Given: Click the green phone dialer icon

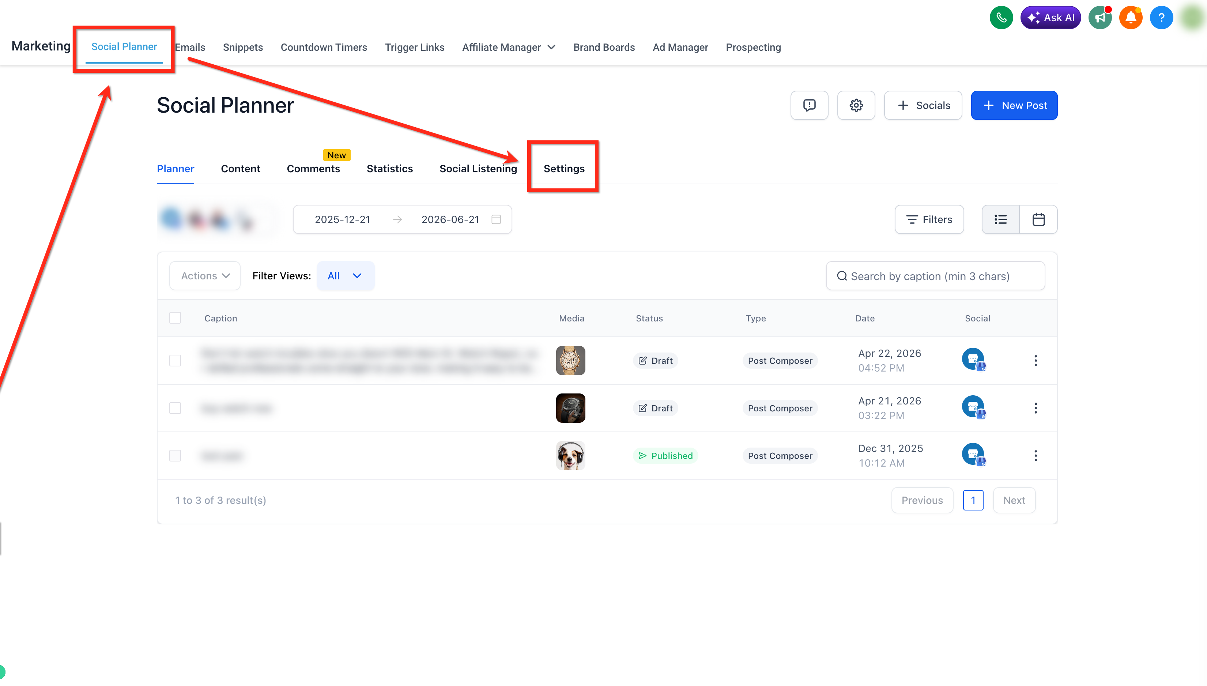Looking at the screenshot, I should (1001, 18).
